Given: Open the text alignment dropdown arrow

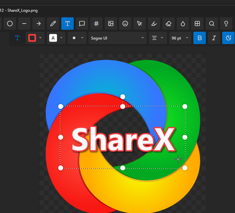Looking at the screenshot, I should coord(162,38).
